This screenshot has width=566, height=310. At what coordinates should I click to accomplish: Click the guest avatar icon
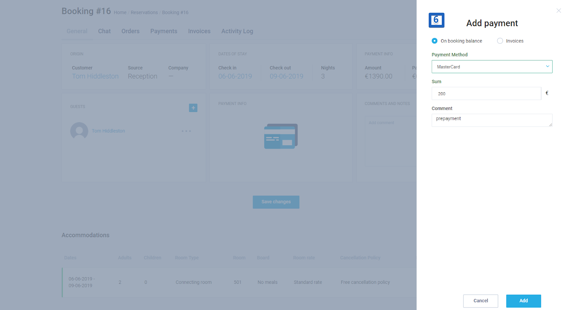(x=79, y=131)
